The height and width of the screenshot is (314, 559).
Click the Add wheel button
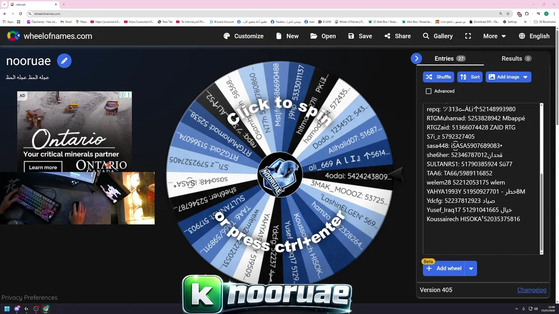(444, 269)
